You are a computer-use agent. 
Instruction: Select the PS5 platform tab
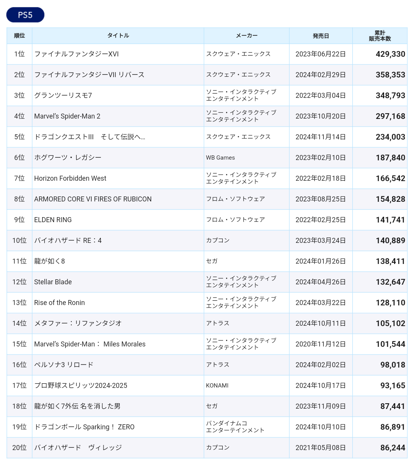(x=25, y=15)
